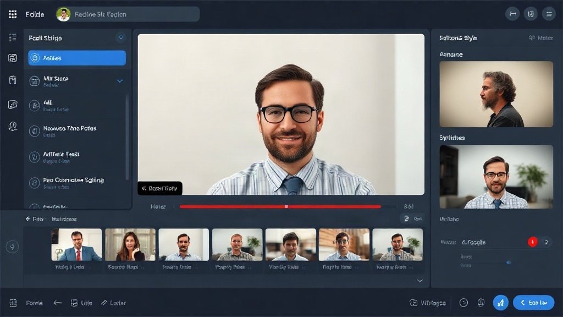The height and width of the screenshot is (317, 563).
Task: Select the fifth participant thumbnail, 'Vlen Gp Ttkis'
Action: click(x=290, y=244)
